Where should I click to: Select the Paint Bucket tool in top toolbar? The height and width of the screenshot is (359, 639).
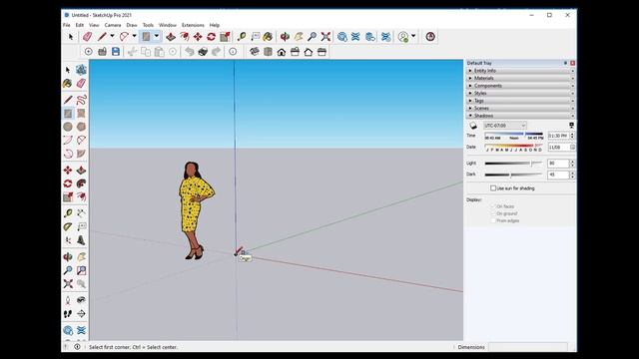tap(268, 37)
